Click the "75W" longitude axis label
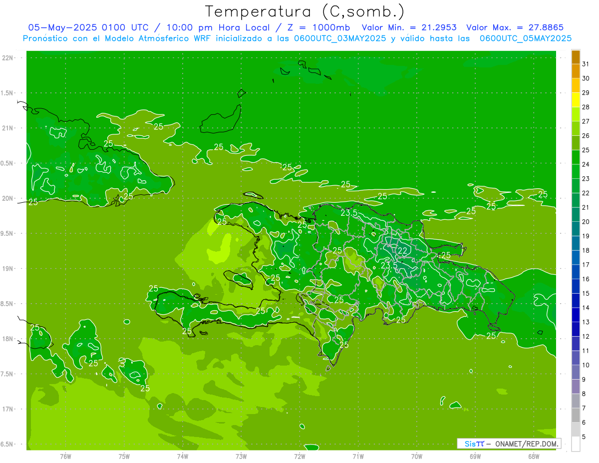 coord(124,457)
